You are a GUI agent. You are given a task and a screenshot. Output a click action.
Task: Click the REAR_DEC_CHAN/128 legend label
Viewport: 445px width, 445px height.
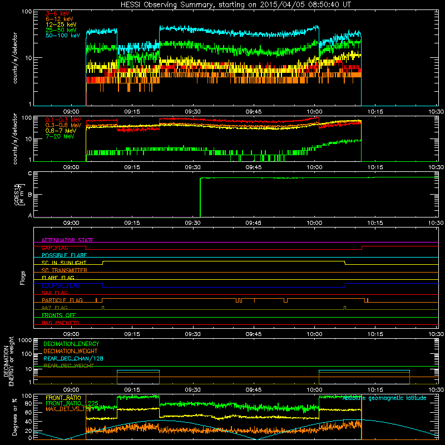73,358
